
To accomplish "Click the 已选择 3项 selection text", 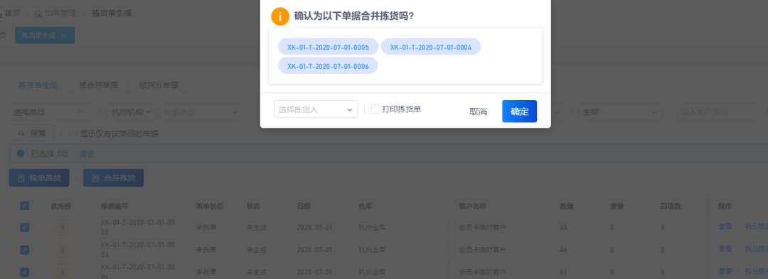I will 50,154.
